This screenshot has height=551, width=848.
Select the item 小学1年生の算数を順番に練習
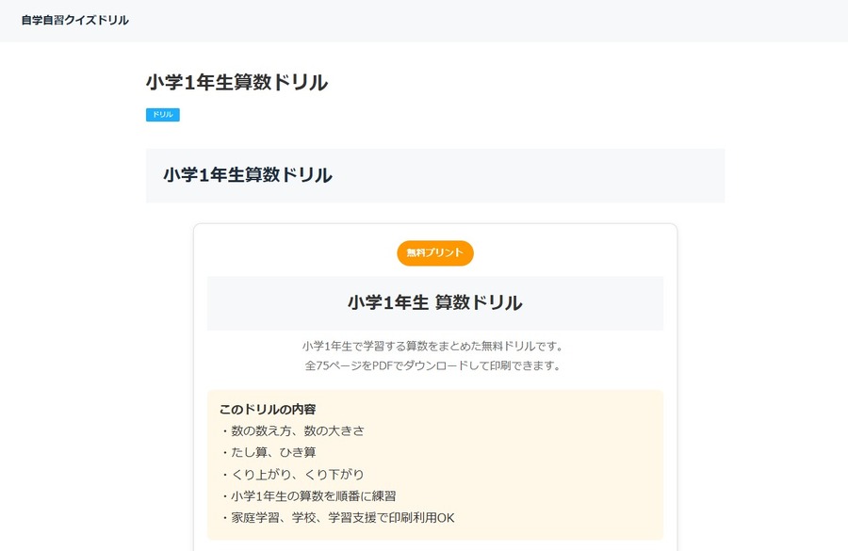[308, 495]
